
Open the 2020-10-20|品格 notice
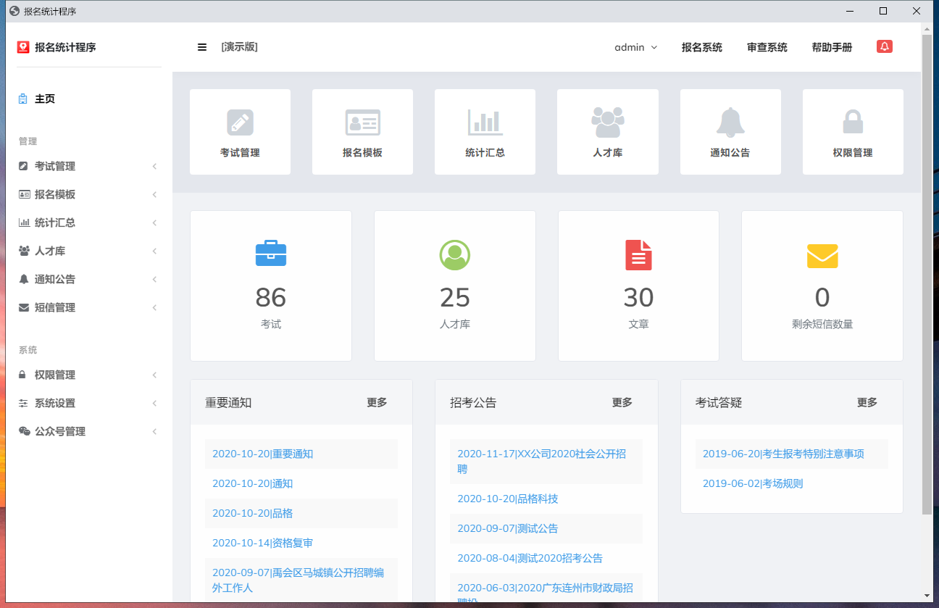point(252,513)
